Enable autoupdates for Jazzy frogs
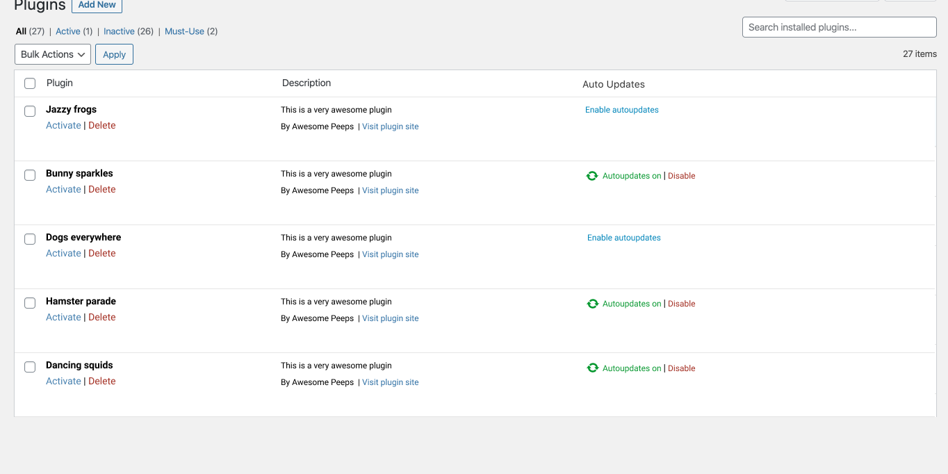Screen dimensions: 948x474 622,110
